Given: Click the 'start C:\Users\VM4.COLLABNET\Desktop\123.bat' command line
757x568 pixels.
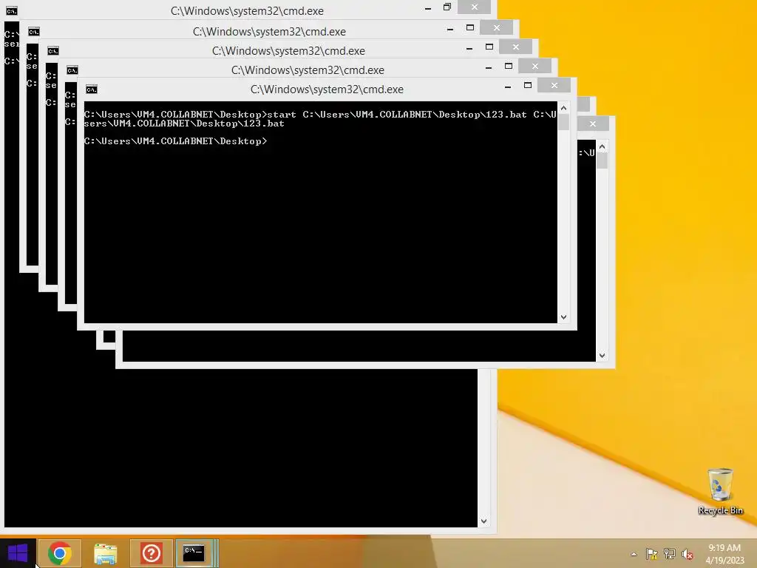Looking at the screenshot, I should [x=320, y=119].
